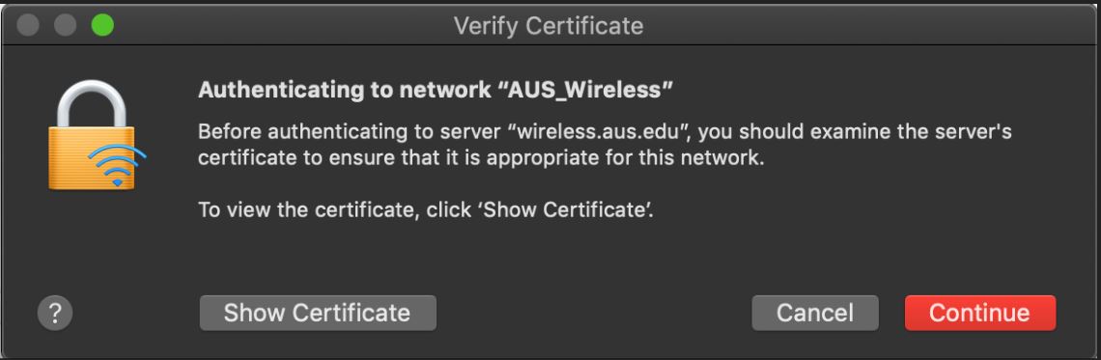Viewport: 1101px width, 360px height.
Task: Zoom window with the green title-bar button
Action: [102, 26]
